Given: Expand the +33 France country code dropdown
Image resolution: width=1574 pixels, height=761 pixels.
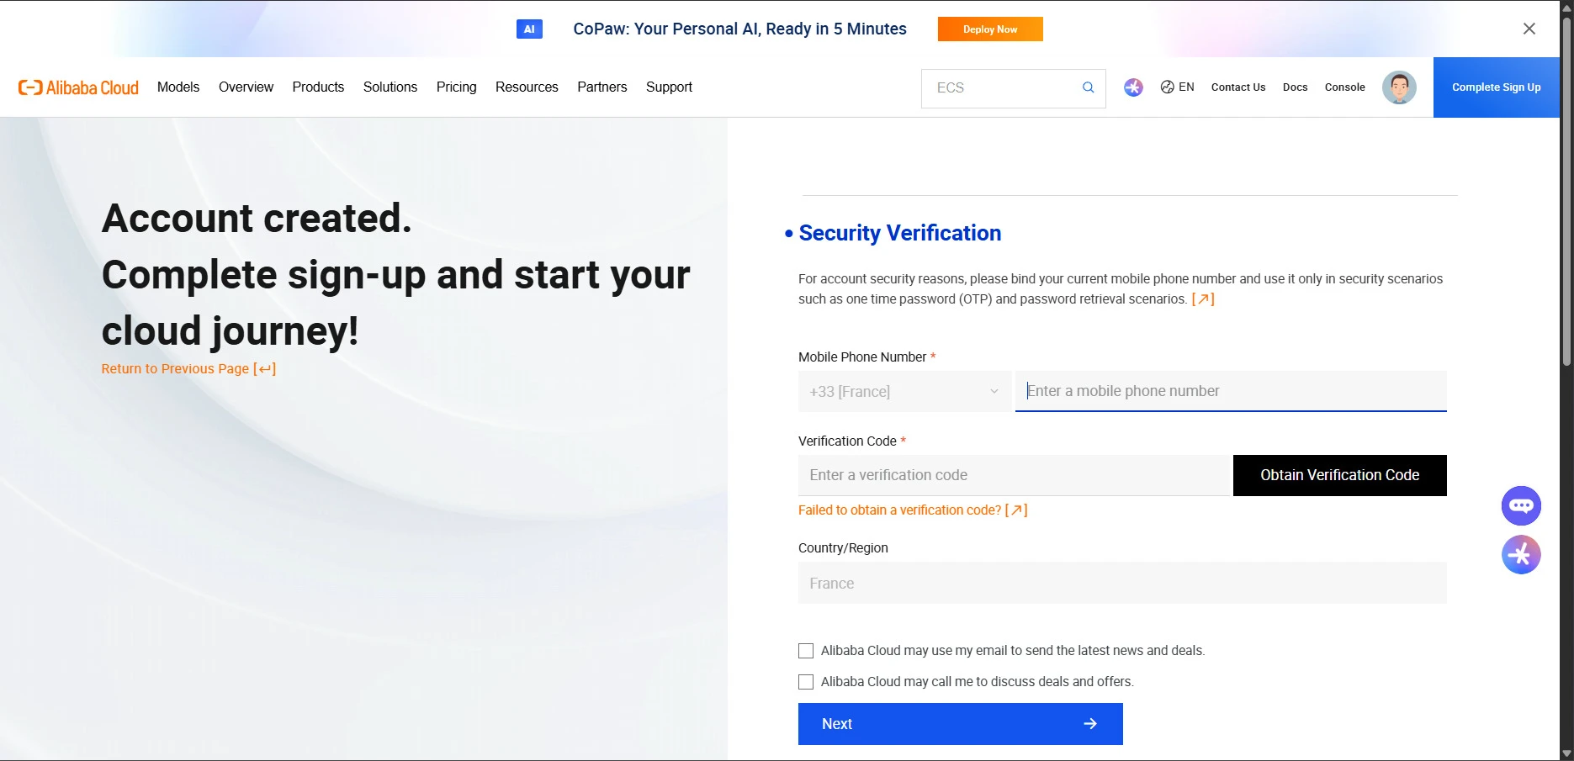Looking at the screenshot, I should tap(904, 392).
